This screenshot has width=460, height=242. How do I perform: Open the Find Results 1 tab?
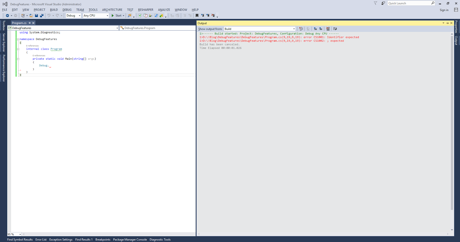pyautogui.click(x=84, y=239)
